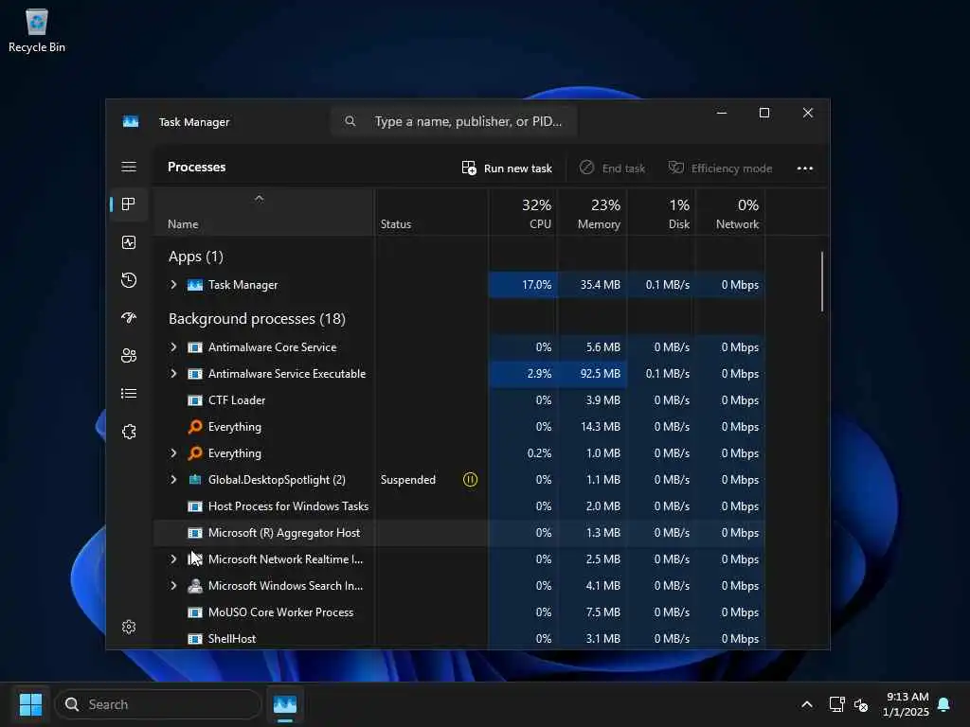Expand the second Everything process row
Viewport: 970px width, 727px height.
[x=173, y=453]
